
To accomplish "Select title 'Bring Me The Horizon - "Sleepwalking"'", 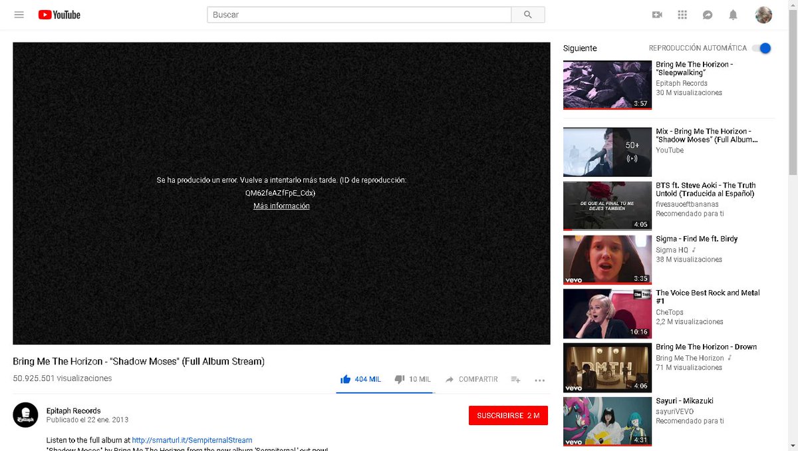I will (694, 69).
